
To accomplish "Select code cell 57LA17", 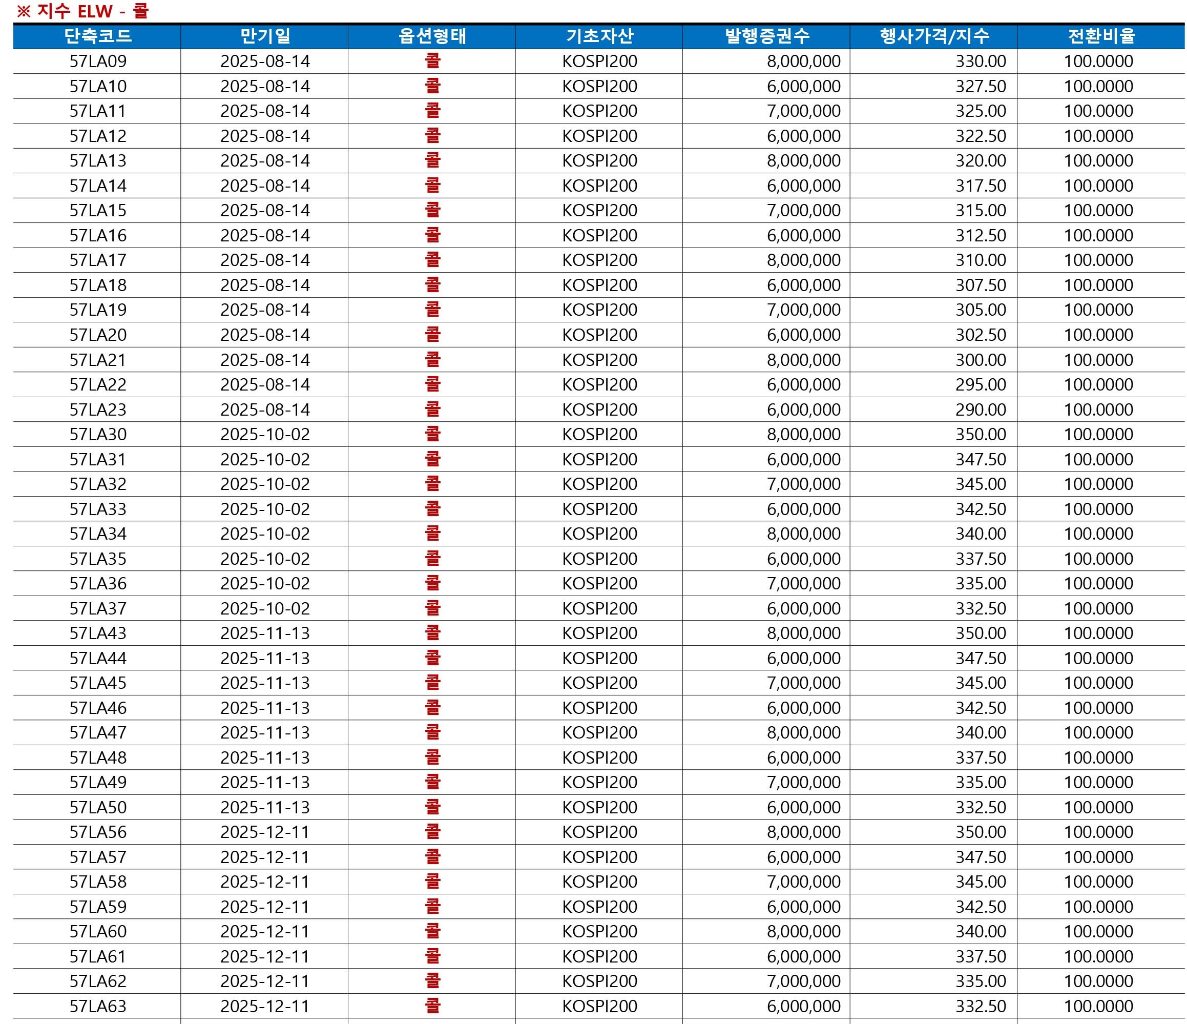I will (98, 260).
